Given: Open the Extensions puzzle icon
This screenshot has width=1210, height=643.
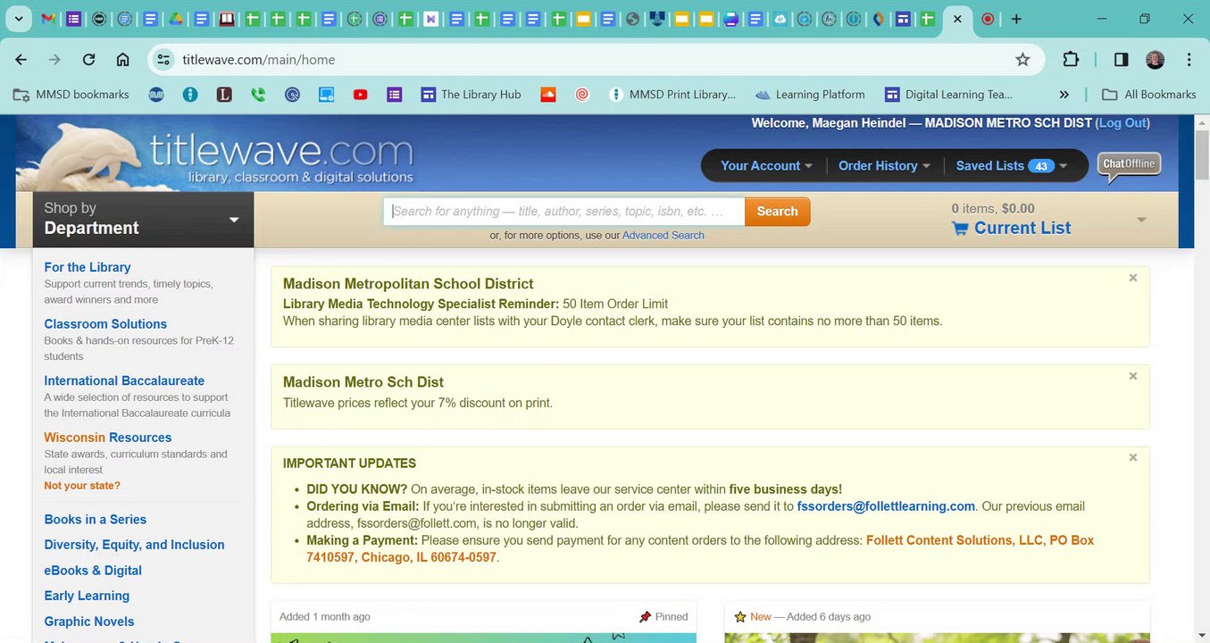Looking at the screenshot, I should tap(1071, 60).
